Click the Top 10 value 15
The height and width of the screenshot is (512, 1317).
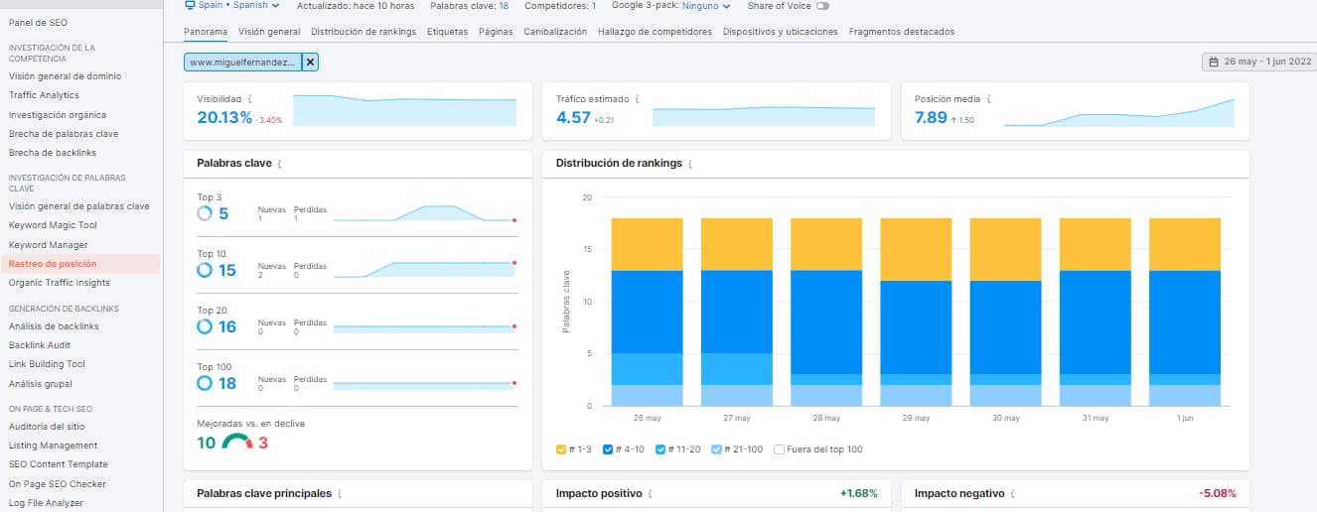[227, 270]
